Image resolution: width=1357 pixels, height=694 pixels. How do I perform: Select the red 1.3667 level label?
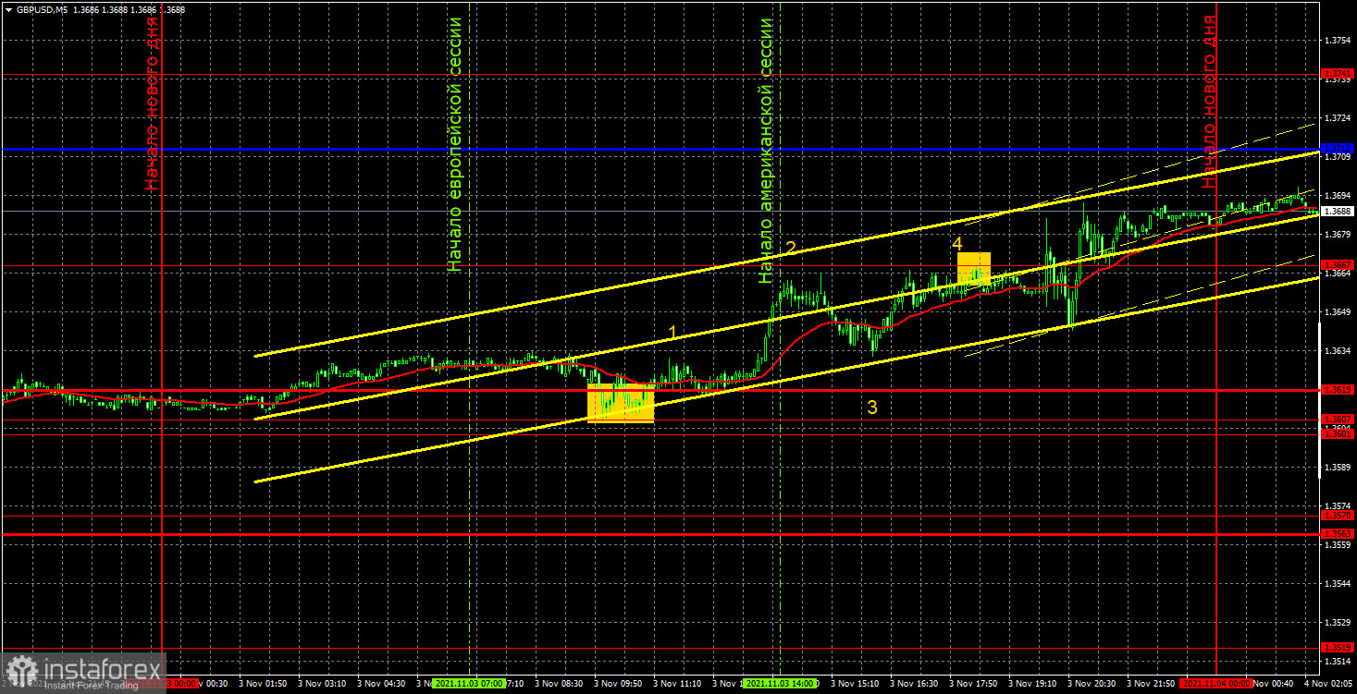point(1337,265)
